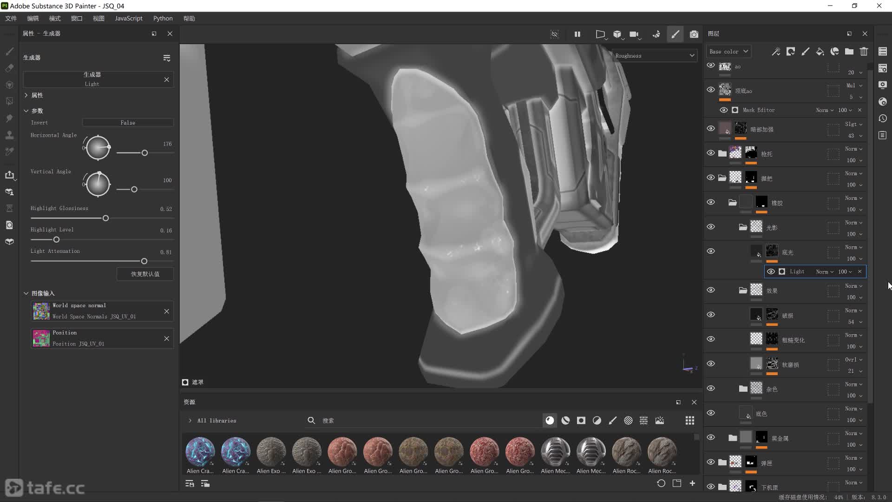Image resolution: width=892 pixels, height=502 pixels.
Task: Filter assets by brushes icon
Action: 613,421
